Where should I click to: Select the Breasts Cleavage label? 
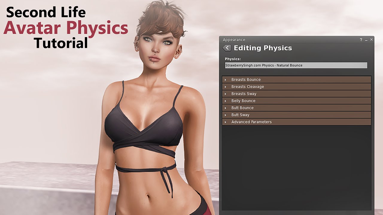(x=248, y=87)
